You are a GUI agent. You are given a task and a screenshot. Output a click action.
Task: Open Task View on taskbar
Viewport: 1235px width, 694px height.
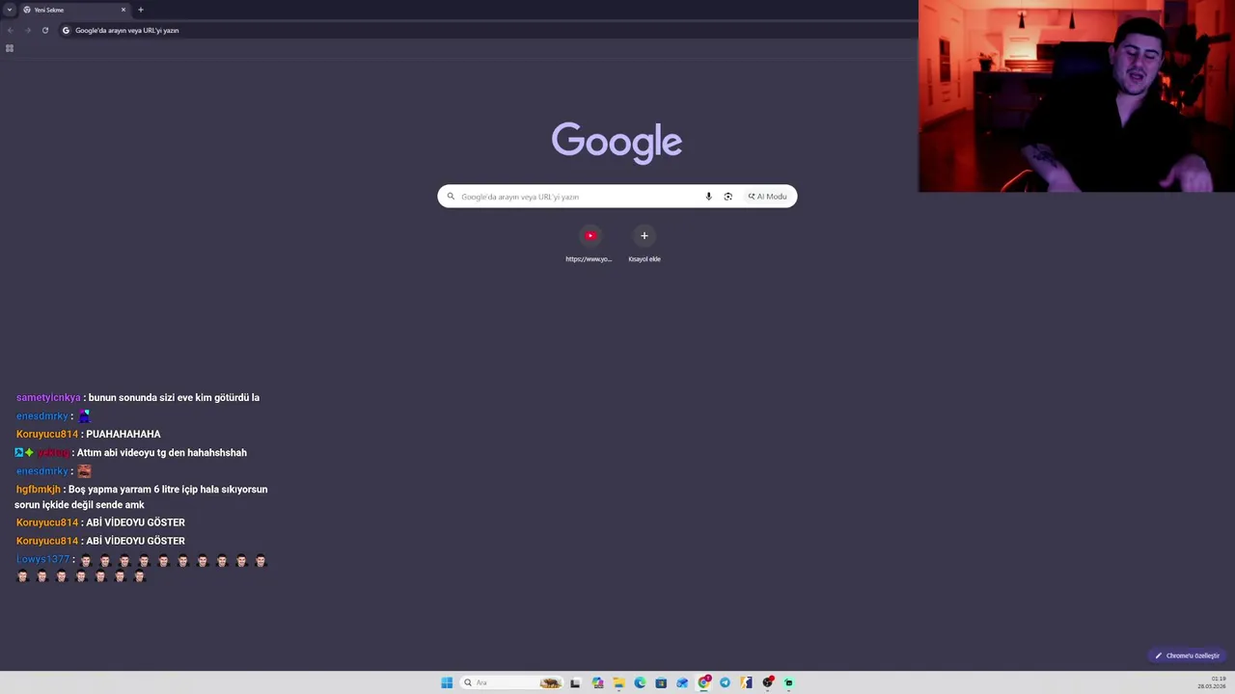(575, 682)
